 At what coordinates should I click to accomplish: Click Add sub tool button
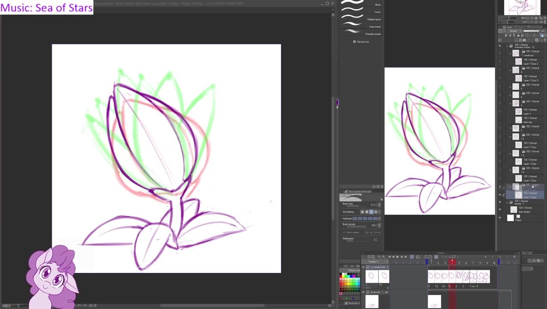tap(361, 42)
